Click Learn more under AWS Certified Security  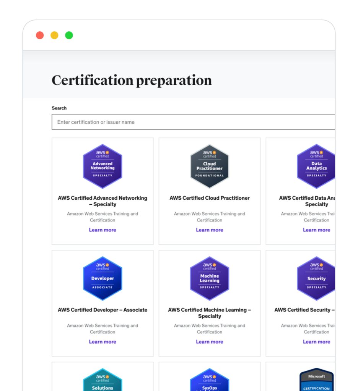pyautogui.click(x=316, y=342)
